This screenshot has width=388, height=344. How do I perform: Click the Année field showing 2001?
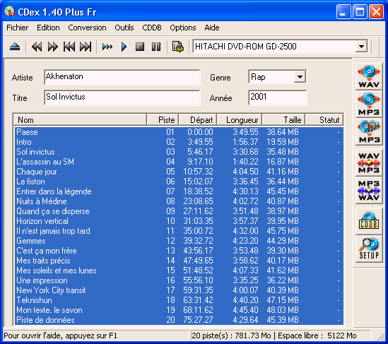277,97
